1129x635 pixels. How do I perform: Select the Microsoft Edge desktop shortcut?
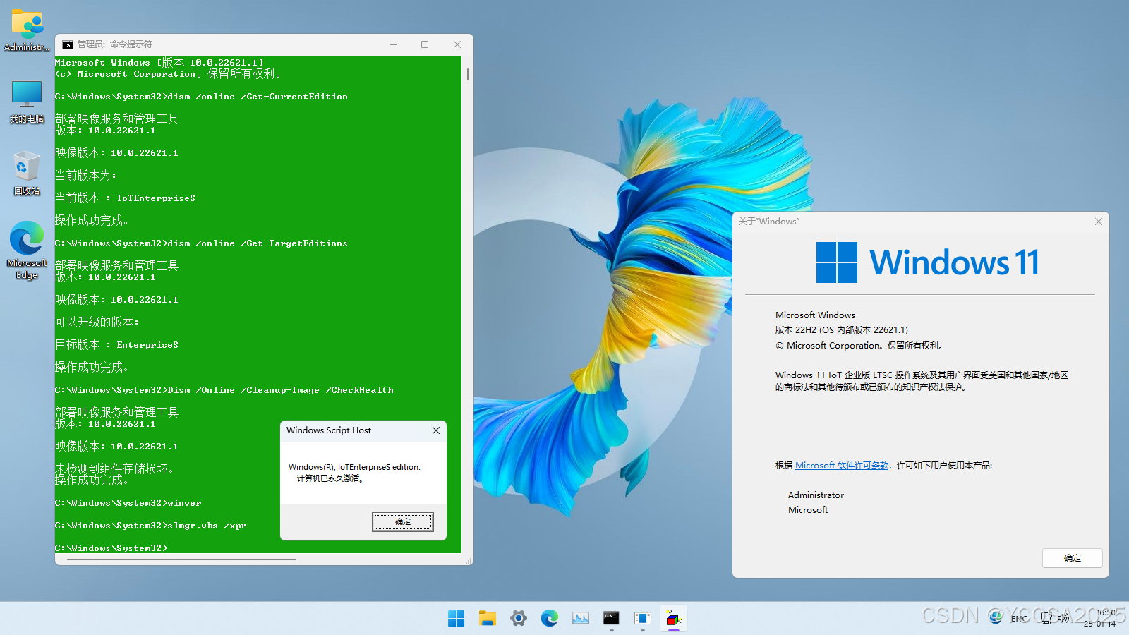point(27,250)
